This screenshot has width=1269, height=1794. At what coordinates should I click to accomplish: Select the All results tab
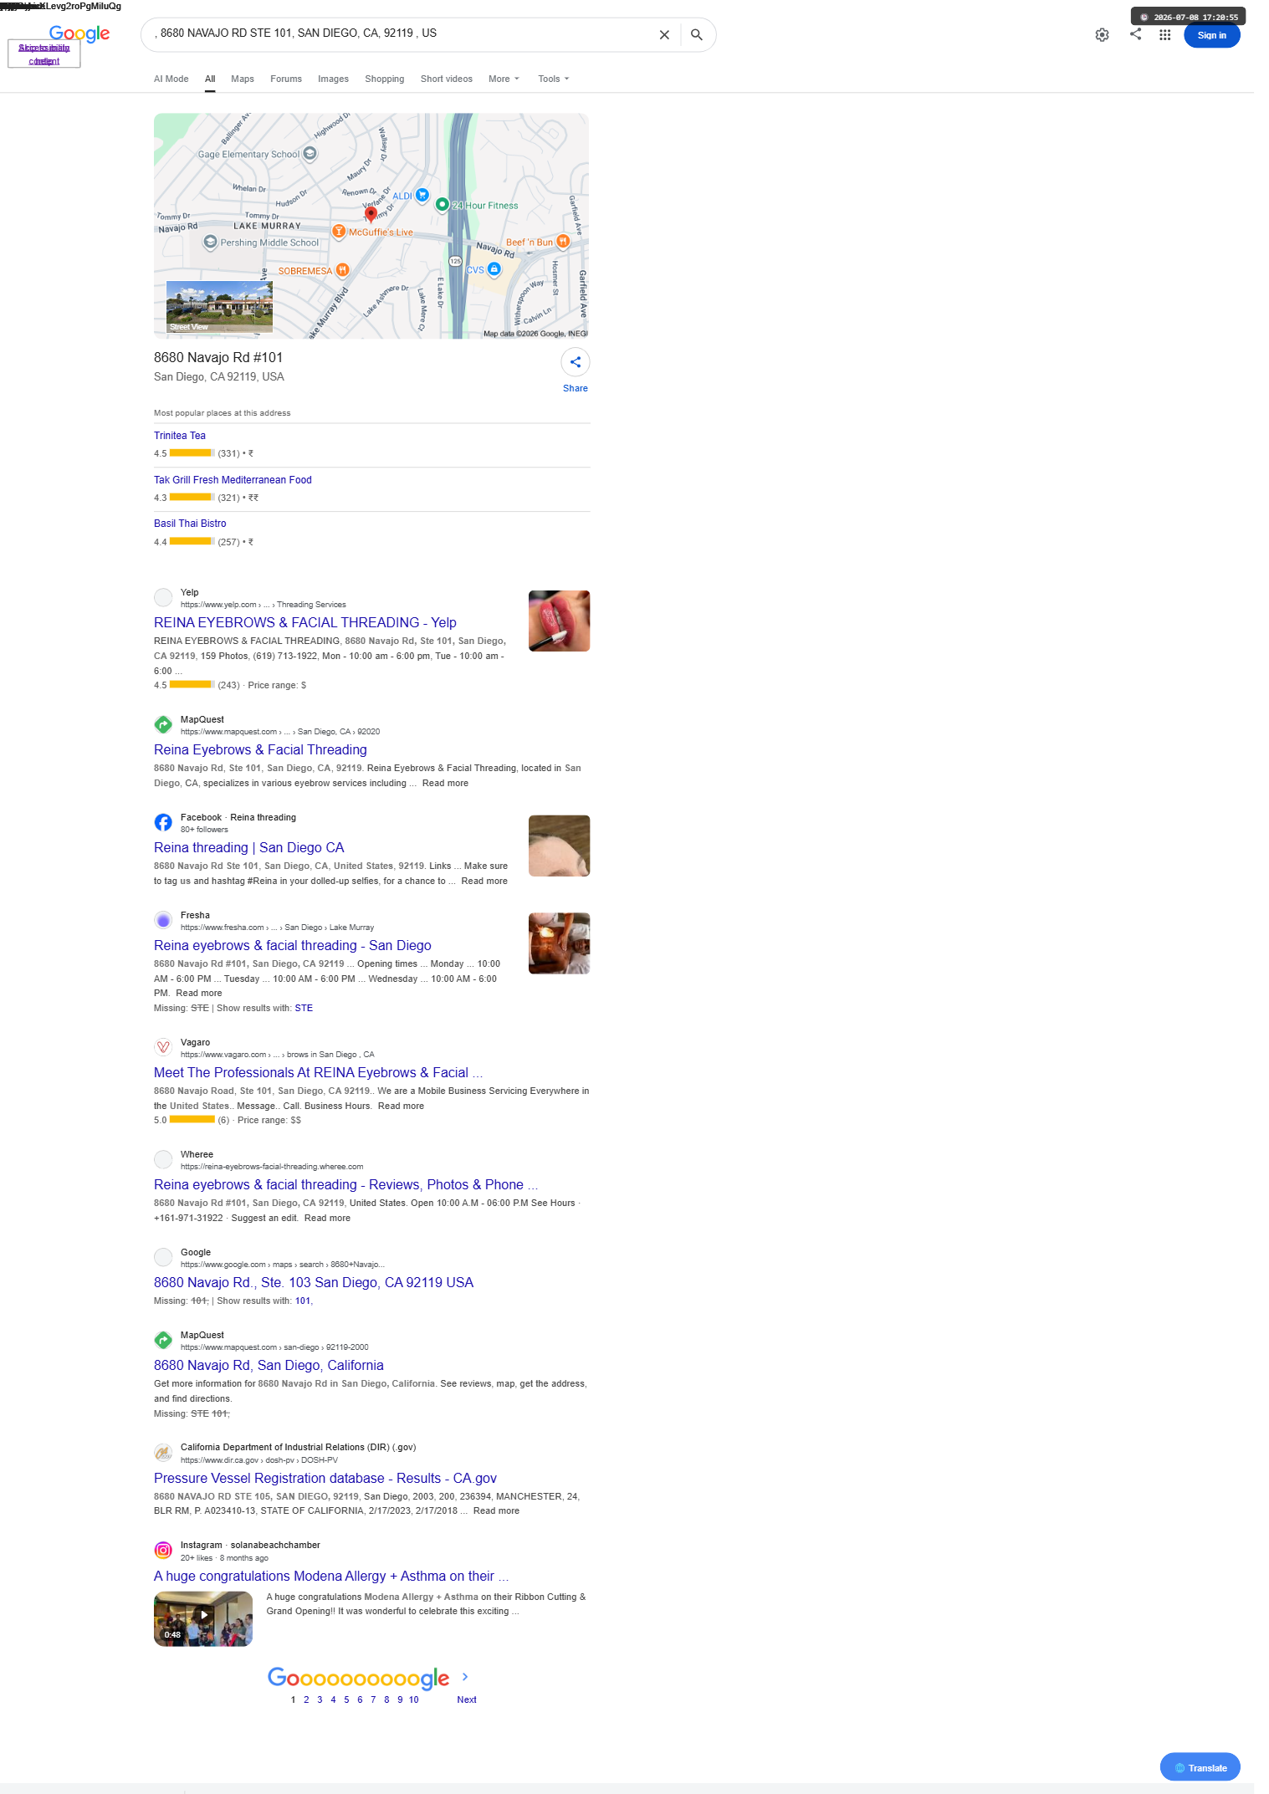tap(210, 79)
